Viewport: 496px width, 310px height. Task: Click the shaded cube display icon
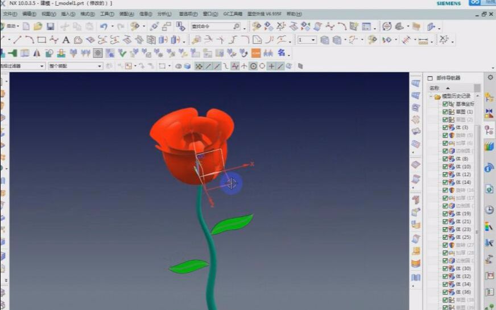[x=188, y=66]
